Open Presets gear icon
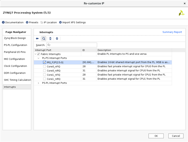The width and height of the screenshot is (188, 142). (x=27, y=22)
